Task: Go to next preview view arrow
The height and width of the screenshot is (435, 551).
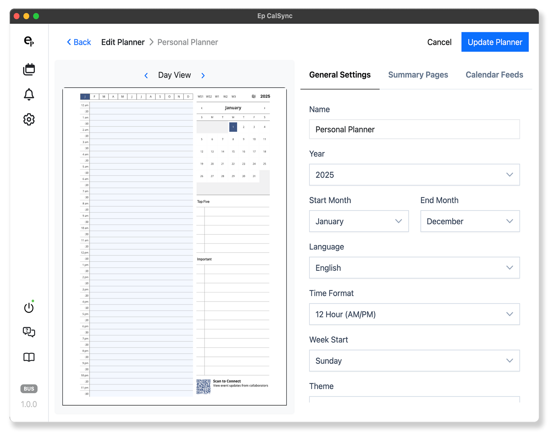Action: tap(203, 76)
